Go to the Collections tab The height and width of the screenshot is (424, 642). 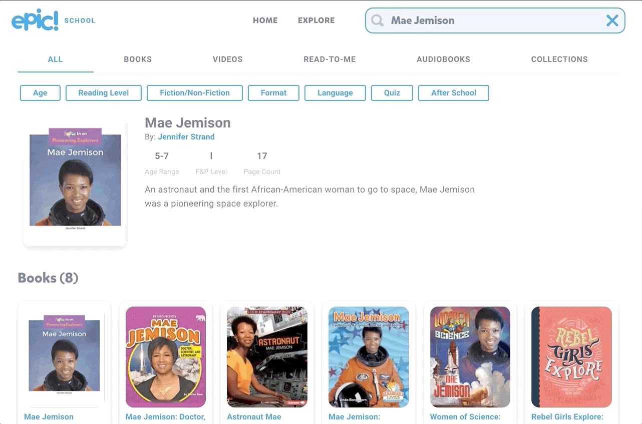click(559, 59)
